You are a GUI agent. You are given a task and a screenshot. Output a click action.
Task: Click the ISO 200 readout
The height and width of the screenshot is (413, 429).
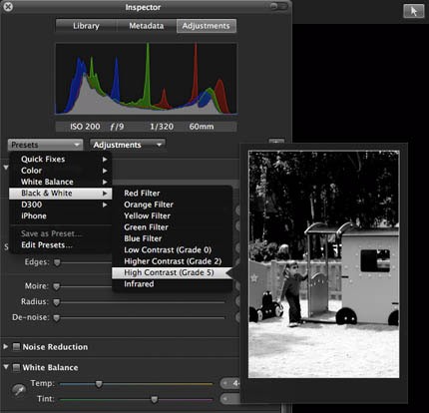tap(85, 127)
